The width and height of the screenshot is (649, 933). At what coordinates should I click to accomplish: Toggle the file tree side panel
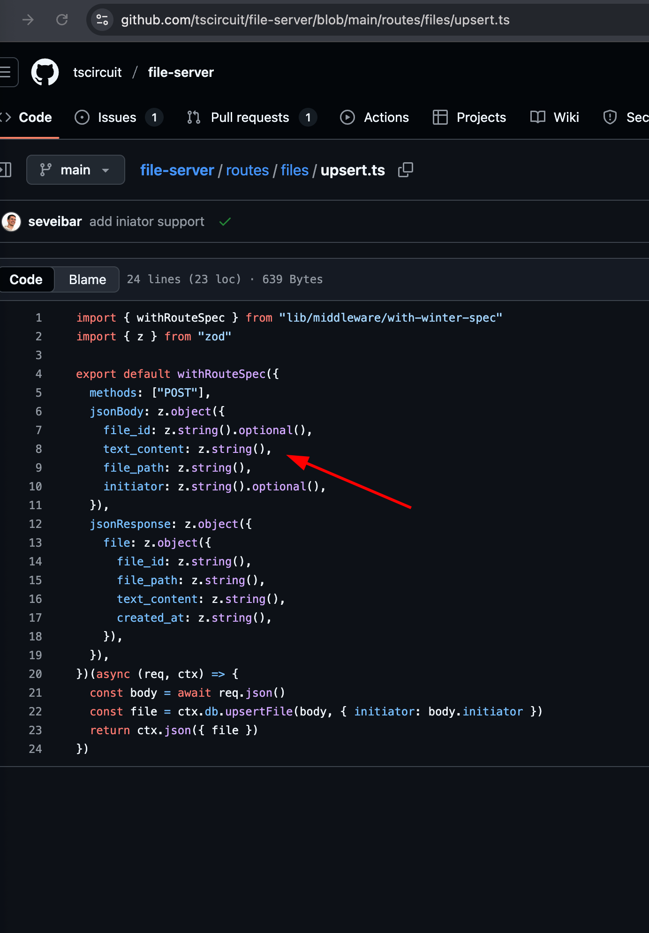point(6,170)
